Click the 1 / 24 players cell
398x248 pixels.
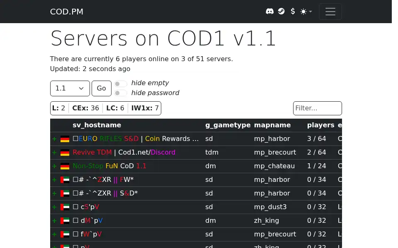click(316, 166)
